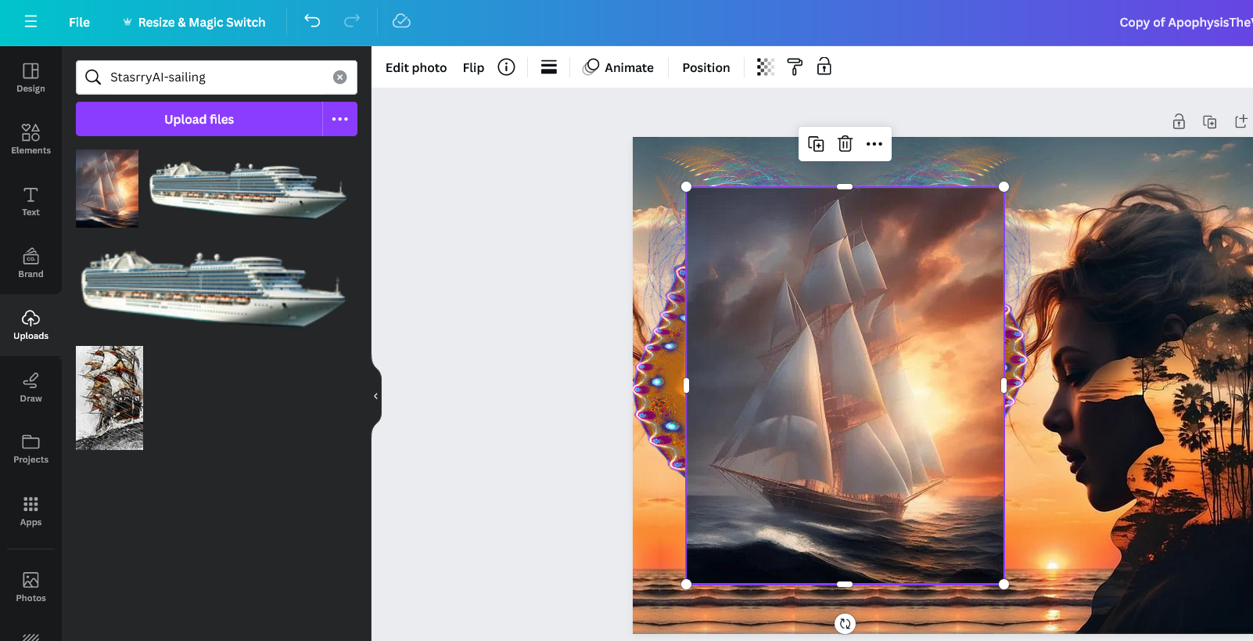The image size is (1253, 641).
Task: Undo the last action
Action: (312, 21)
